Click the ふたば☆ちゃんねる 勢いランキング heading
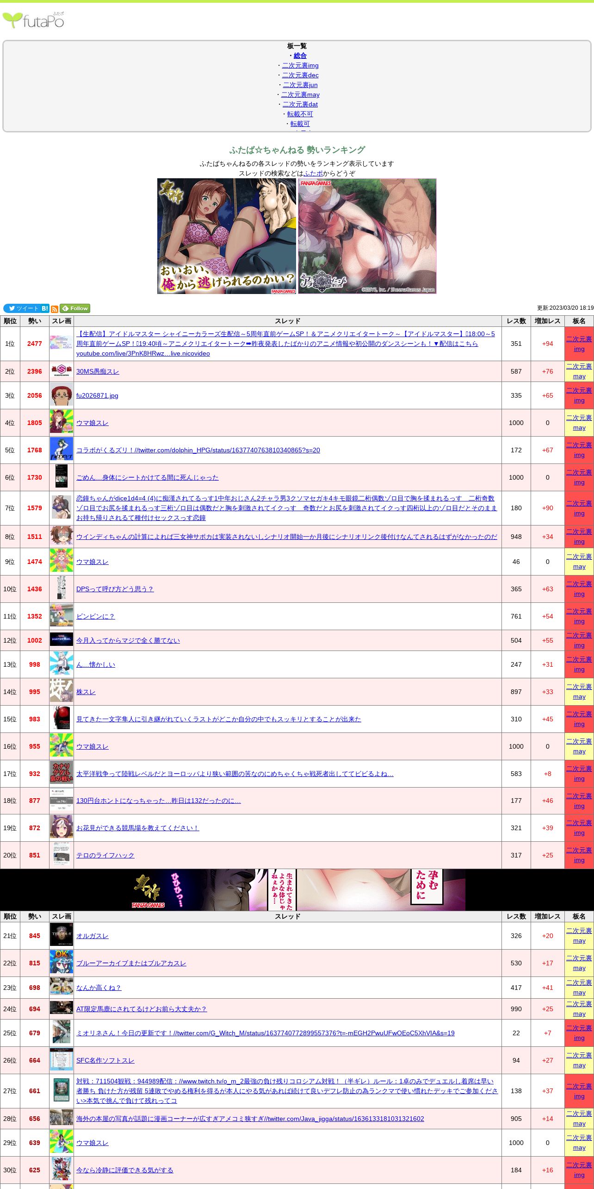Viewport: 594px width, 1189px height. tap(297, 150)
